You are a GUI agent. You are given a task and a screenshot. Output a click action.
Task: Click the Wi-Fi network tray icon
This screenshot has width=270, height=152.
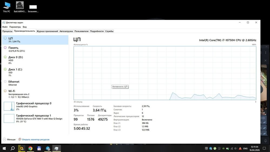point(232,148)
